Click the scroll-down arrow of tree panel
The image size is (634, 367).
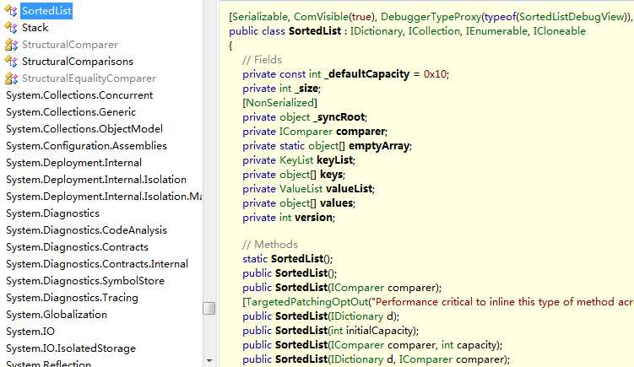pos(209,360)
